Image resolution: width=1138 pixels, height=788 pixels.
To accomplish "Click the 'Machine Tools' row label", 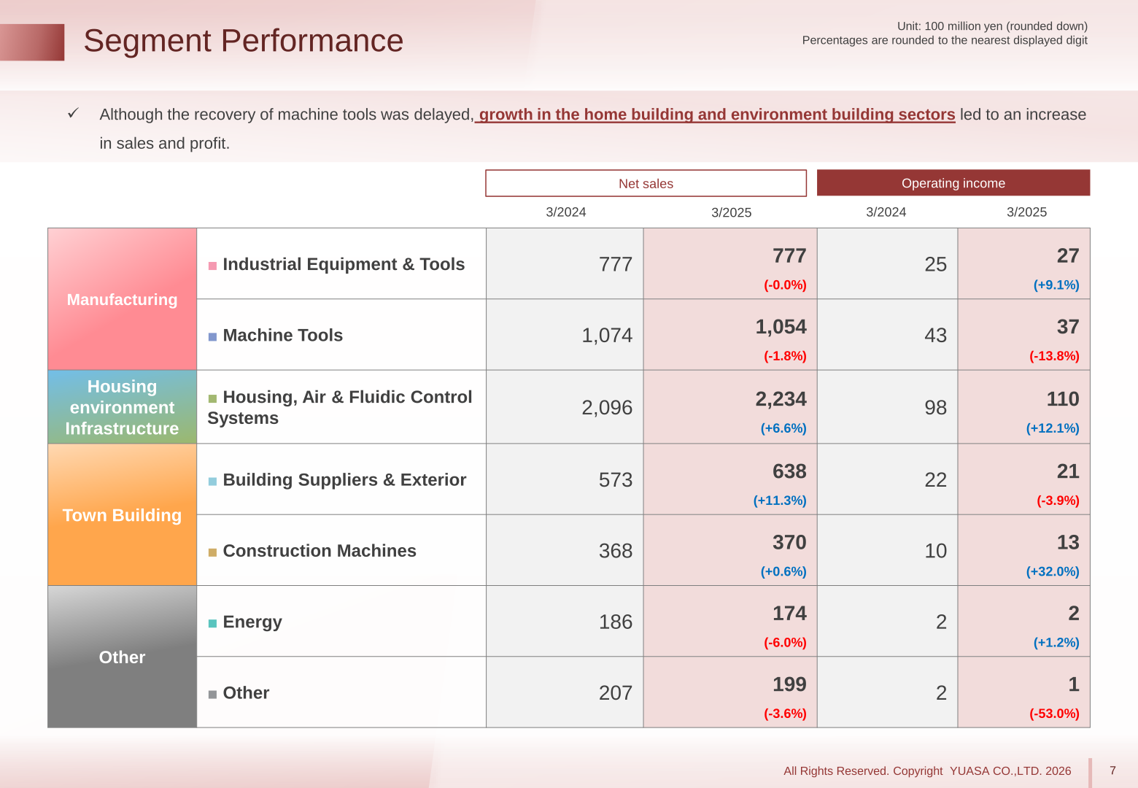I will point(283,335).
